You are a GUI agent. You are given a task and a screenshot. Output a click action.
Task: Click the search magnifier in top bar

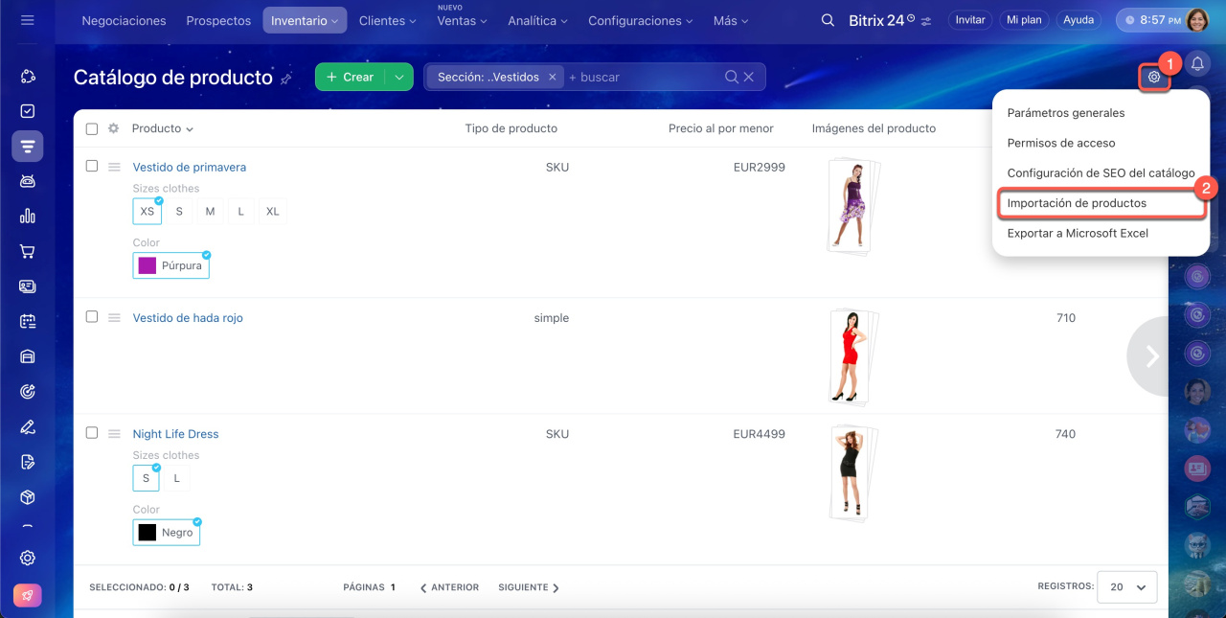tap(828, 20)
